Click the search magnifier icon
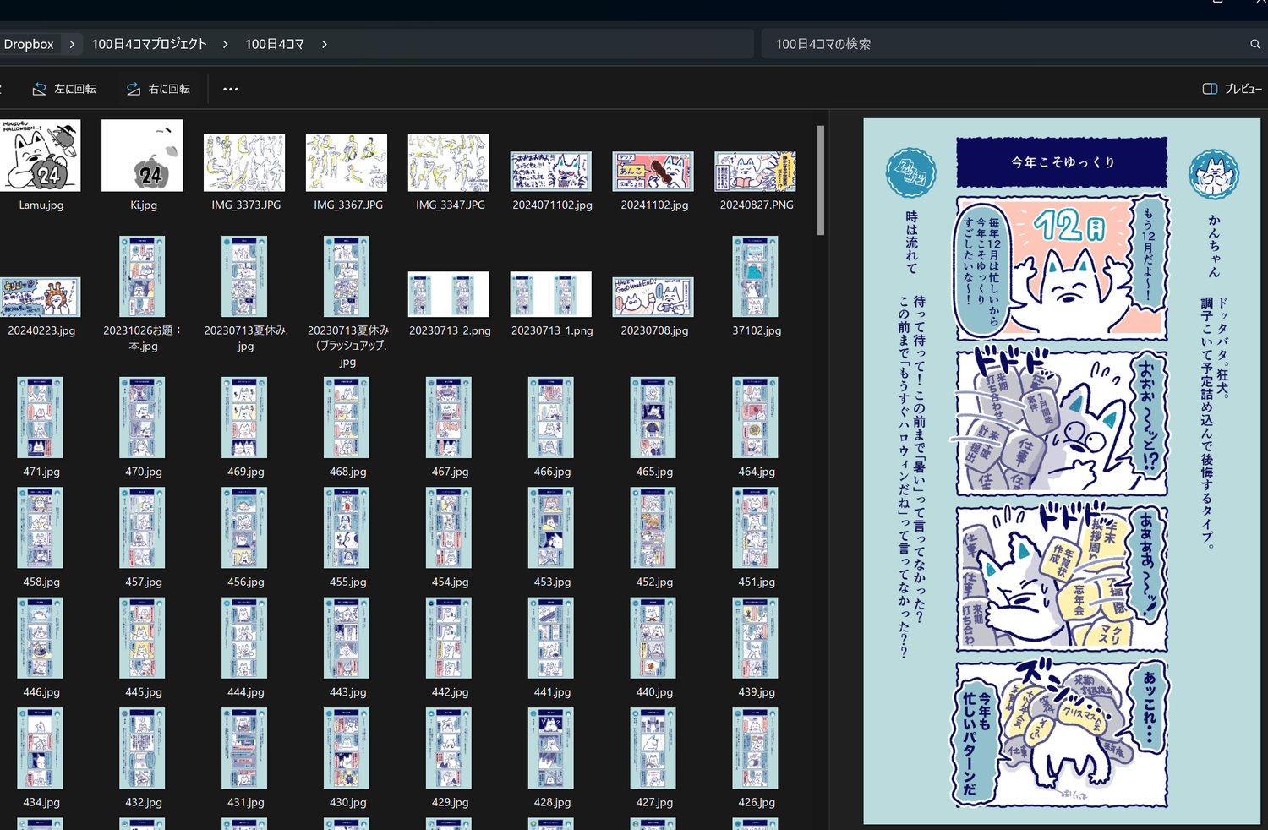Image resolution: width=1268 pixels, height=830 pixels. [1255, 44]
